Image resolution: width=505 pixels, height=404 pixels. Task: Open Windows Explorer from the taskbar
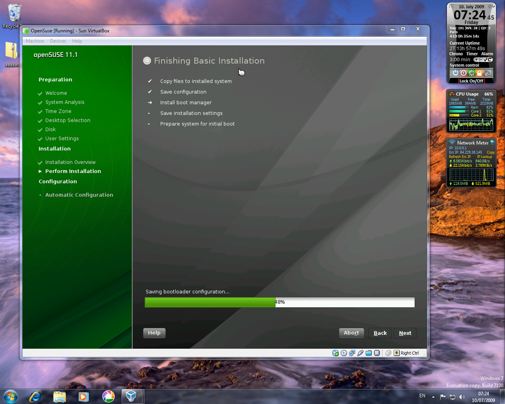coord(59,397)
